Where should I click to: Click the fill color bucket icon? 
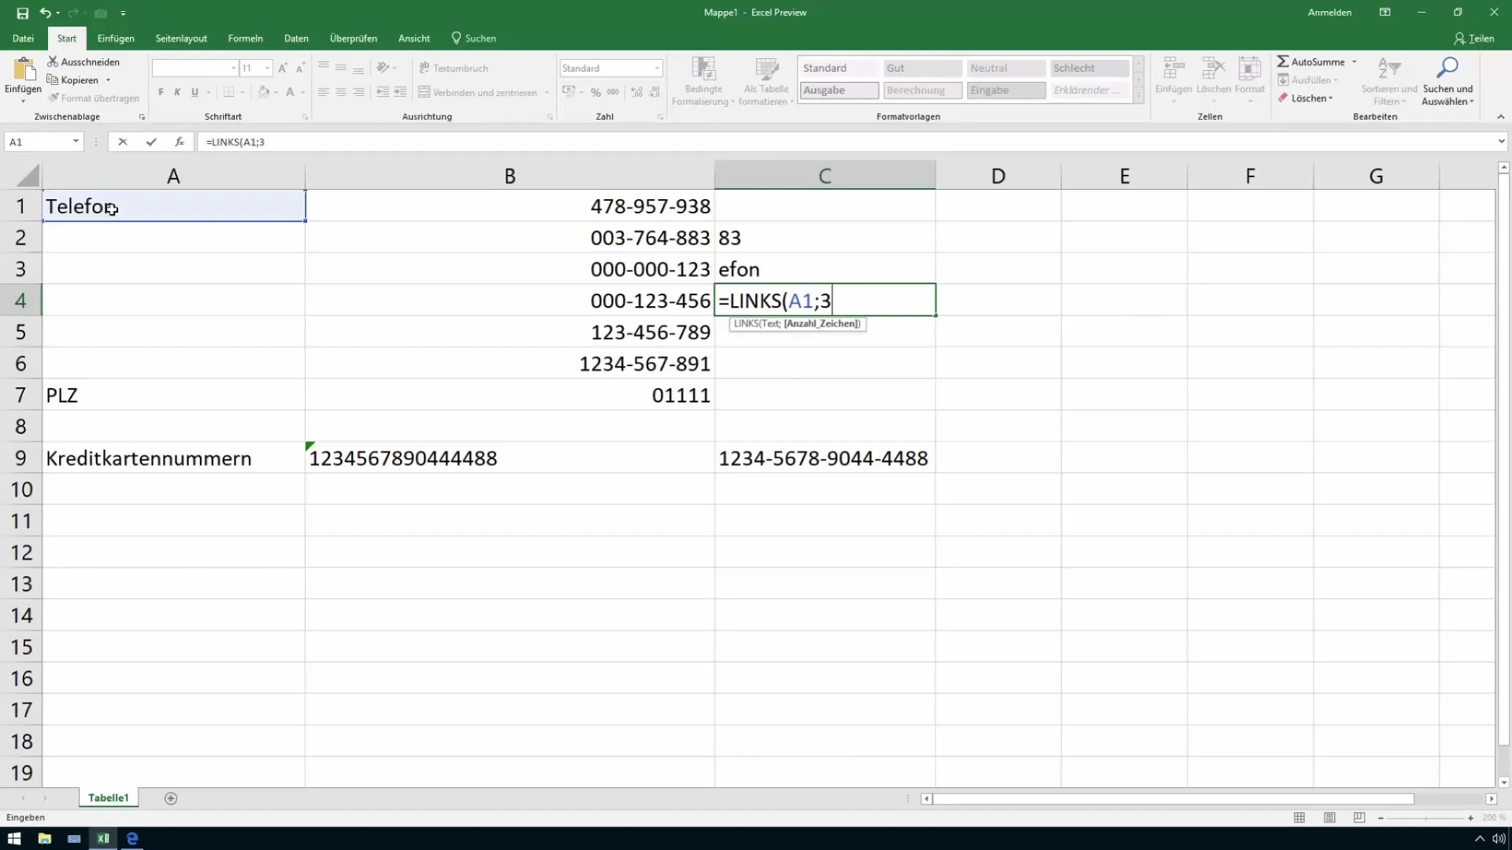(264, 92)
